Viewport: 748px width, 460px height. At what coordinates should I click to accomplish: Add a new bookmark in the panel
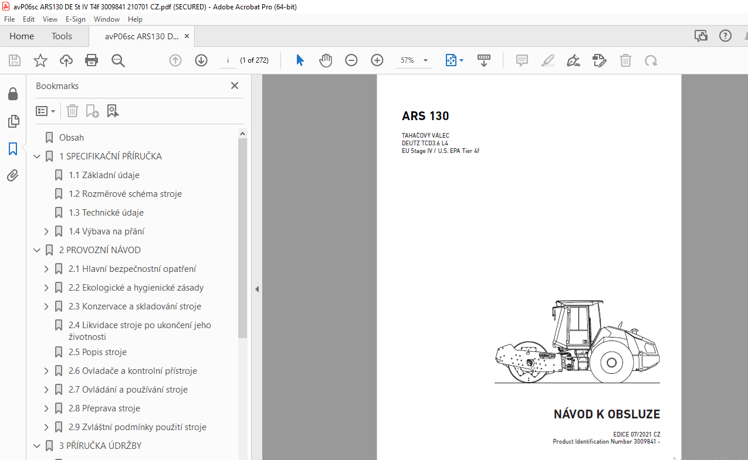point(92,111)
